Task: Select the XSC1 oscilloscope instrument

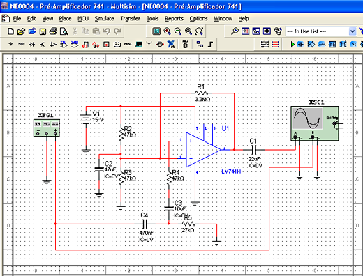Action: click(315, 123)
